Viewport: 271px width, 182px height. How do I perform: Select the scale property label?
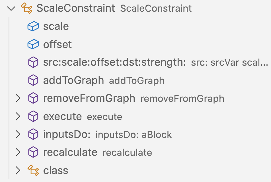[56, 26]
